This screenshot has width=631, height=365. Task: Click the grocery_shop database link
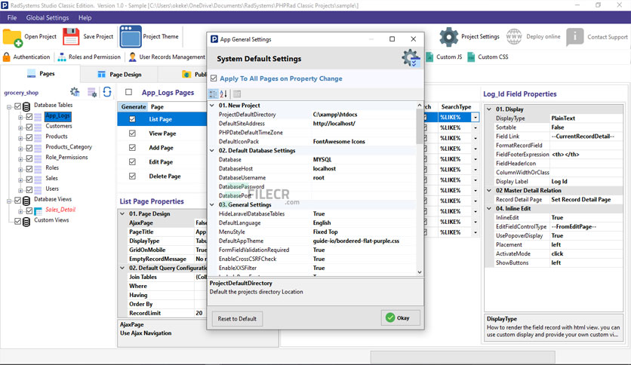coord(21,93)
